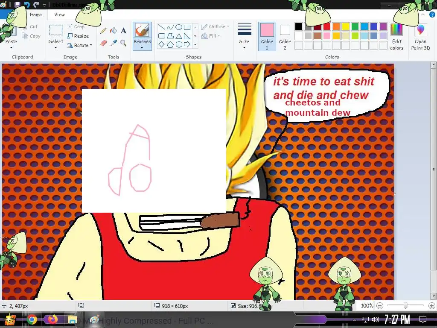Activate Color 1 foreground selector
Image resolution: width=437 pixels, height=328 pixels.
[267, 37]
